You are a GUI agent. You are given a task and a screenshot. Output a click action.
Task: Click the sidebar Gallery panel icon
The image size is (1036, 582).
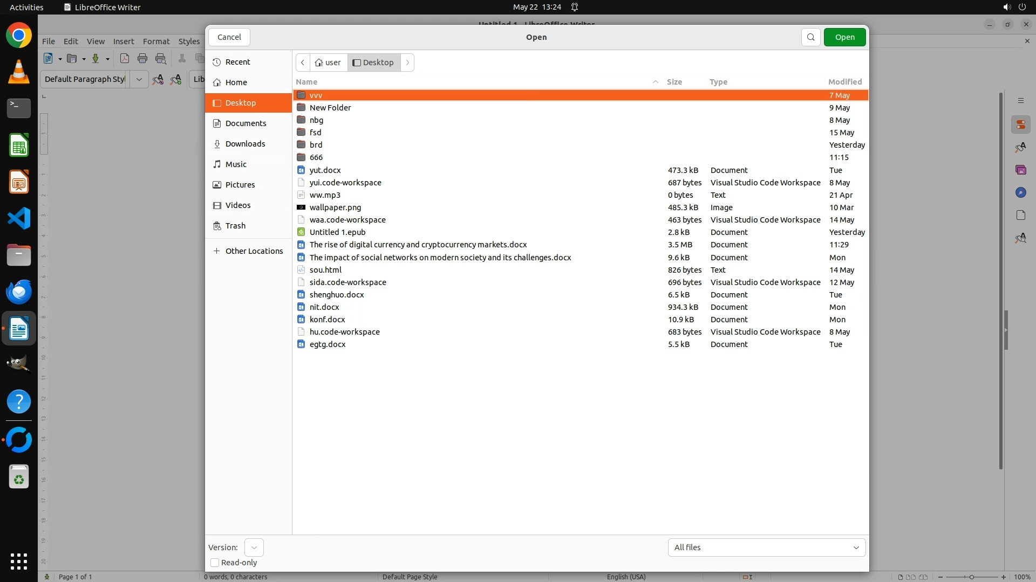click(1020, 170)
